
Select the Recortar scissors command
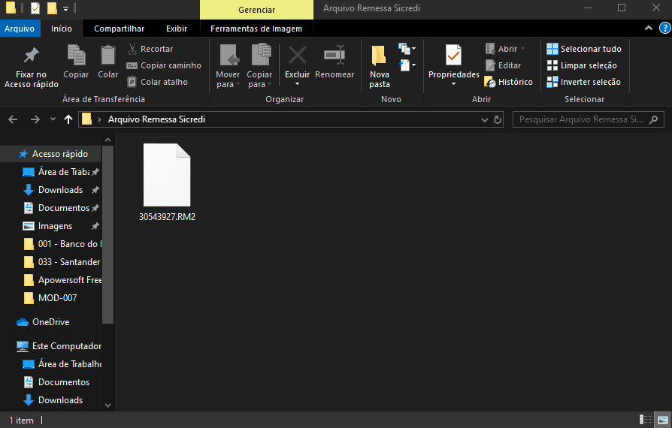pyautogui.click(x=150, y=49)
